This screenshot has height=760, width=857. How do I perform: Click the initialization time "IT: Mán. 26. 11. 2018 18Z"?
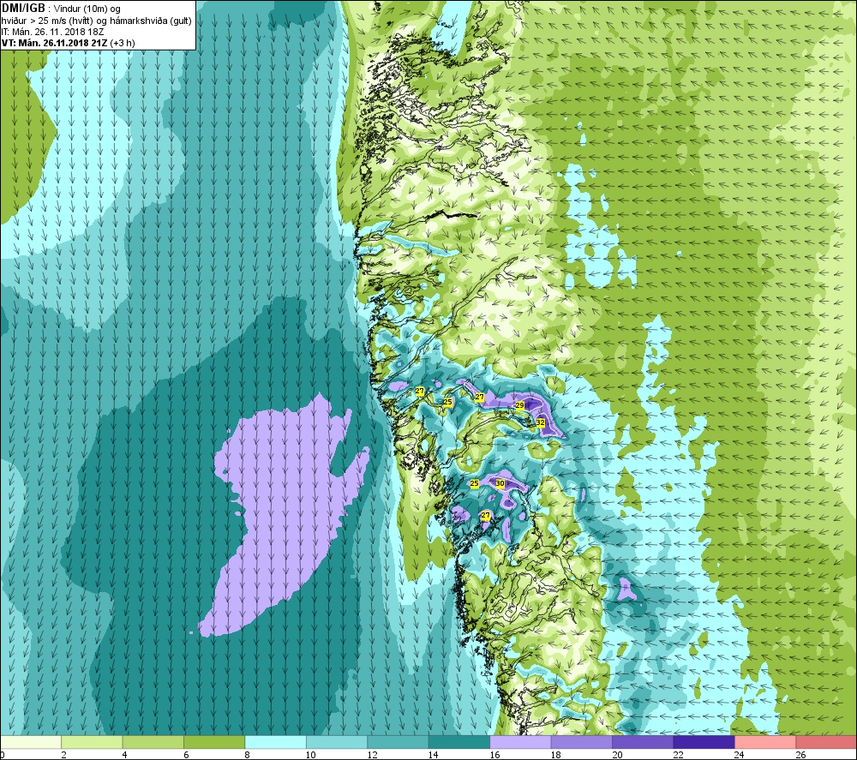(x=52, y=32)
